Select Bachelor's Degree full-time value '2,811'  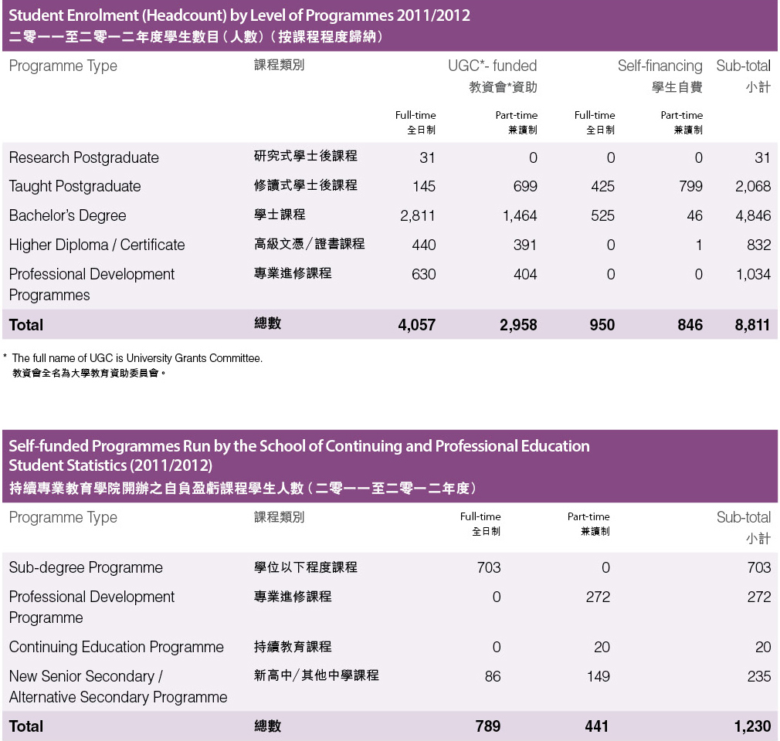pyautogui.click(x=418, y=216)
